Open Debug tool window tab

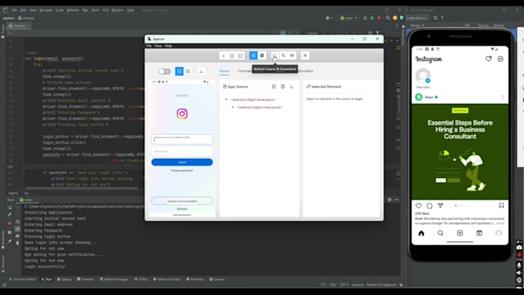click(64, 280)
